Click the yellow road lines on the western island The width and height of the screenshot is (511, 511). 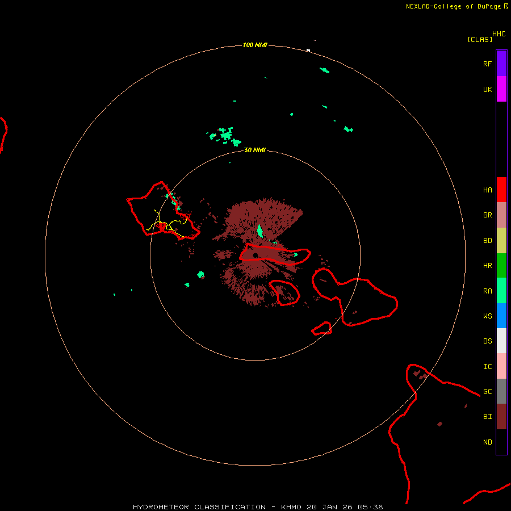[x=166, y=224]
